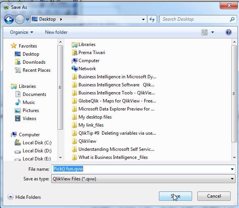The height and width of the screenshot is (208, 239).
Task: Click the Desktop icon in address bar
Action: click(35, 19)
